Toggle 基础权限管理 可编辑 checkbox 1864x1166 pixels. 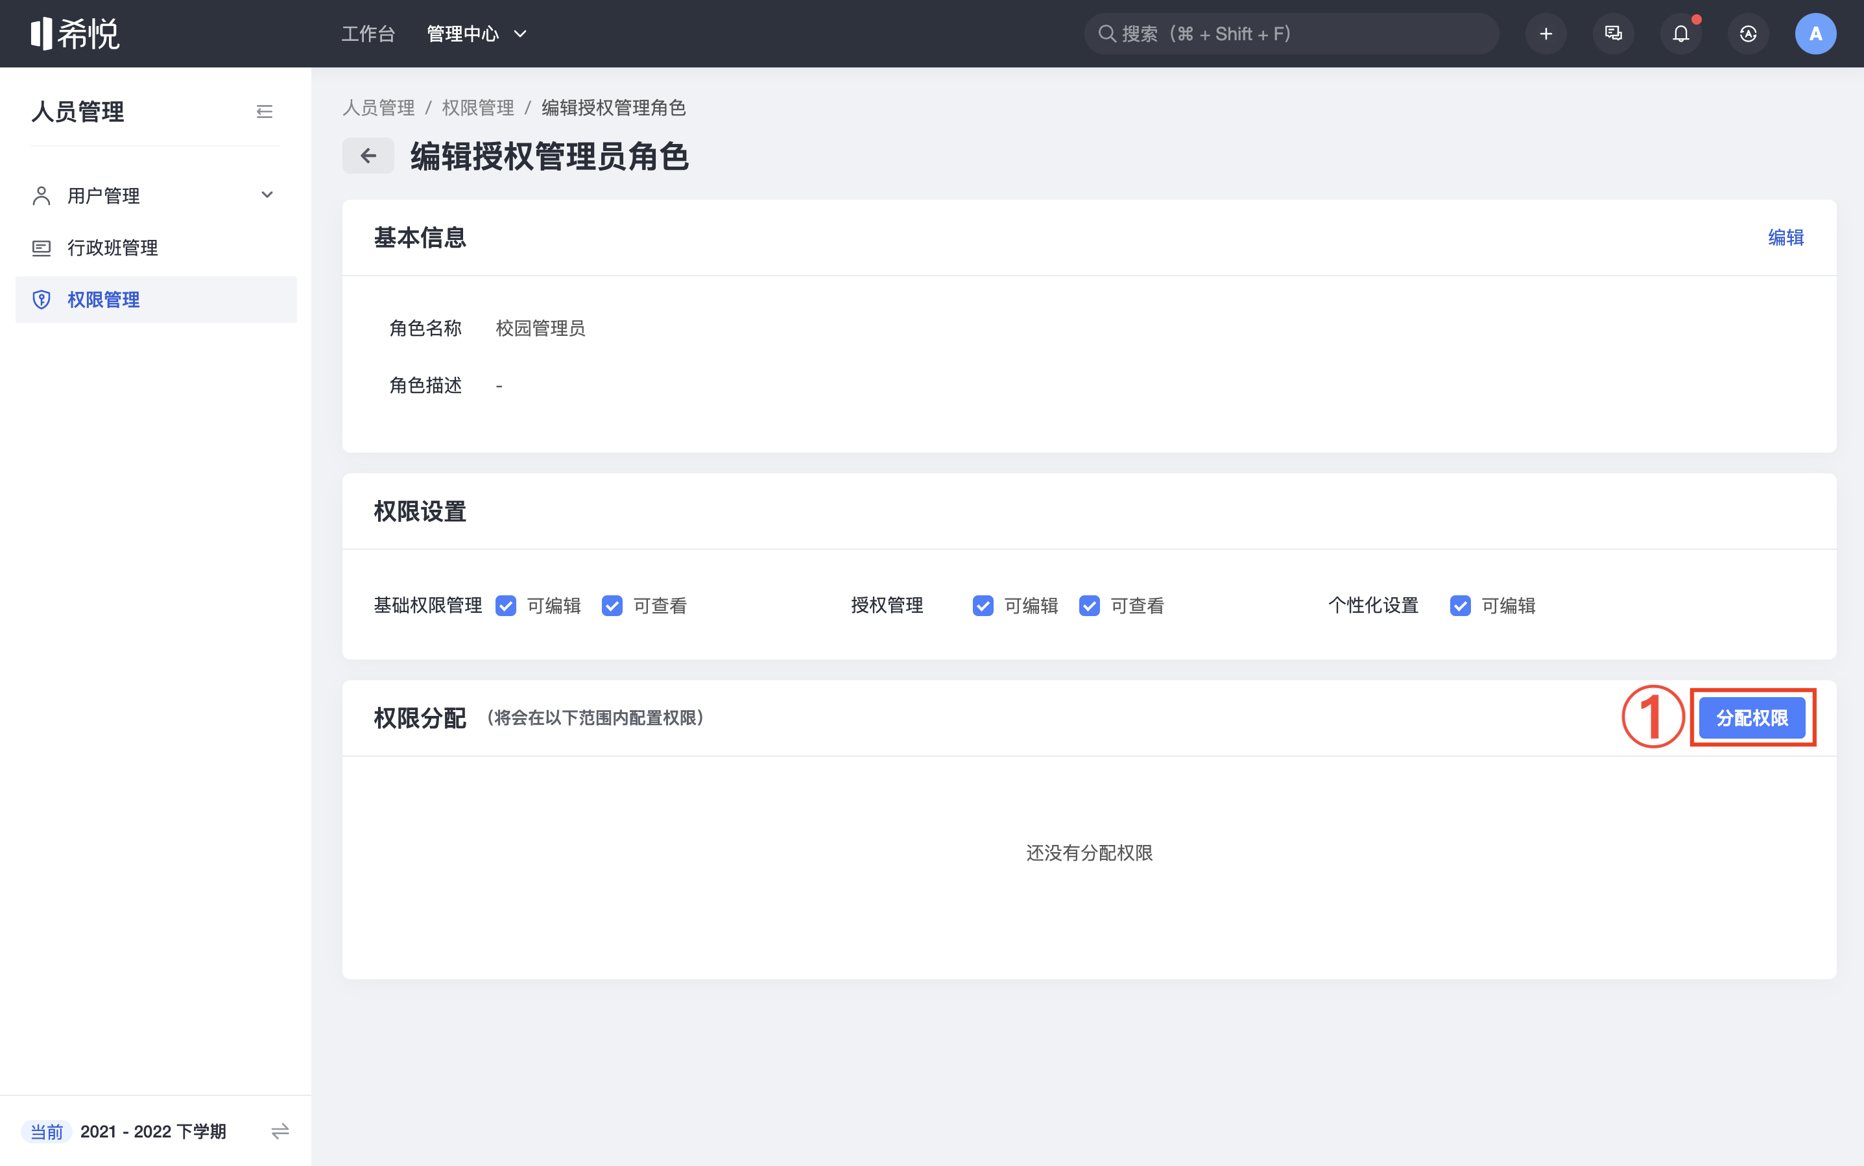tap(506, 605)
